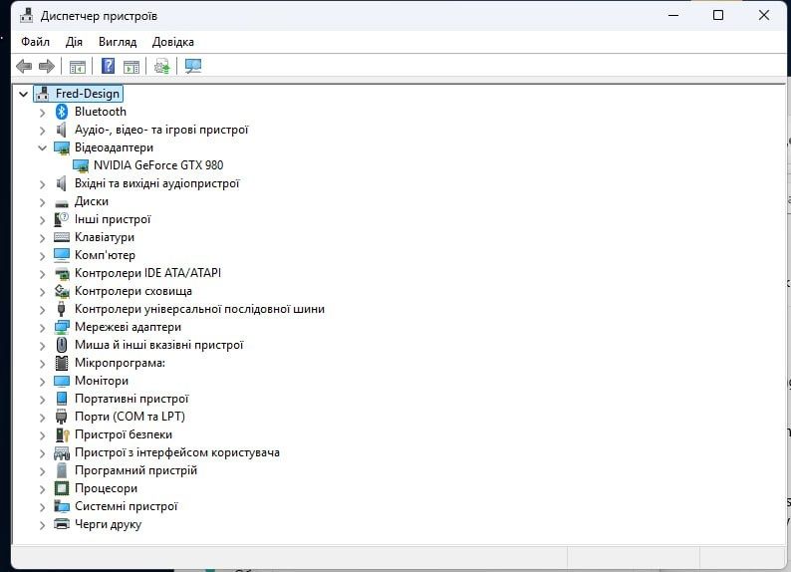Click the NVIDIA GeForce GTX 980 adapter icon
The image size is (791, 572).
[81, 165]
